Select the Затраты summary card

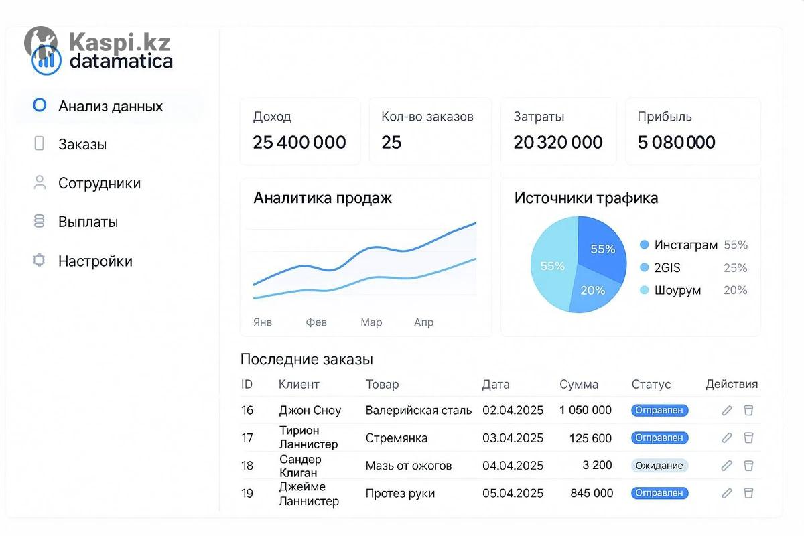tap(558, 131)
